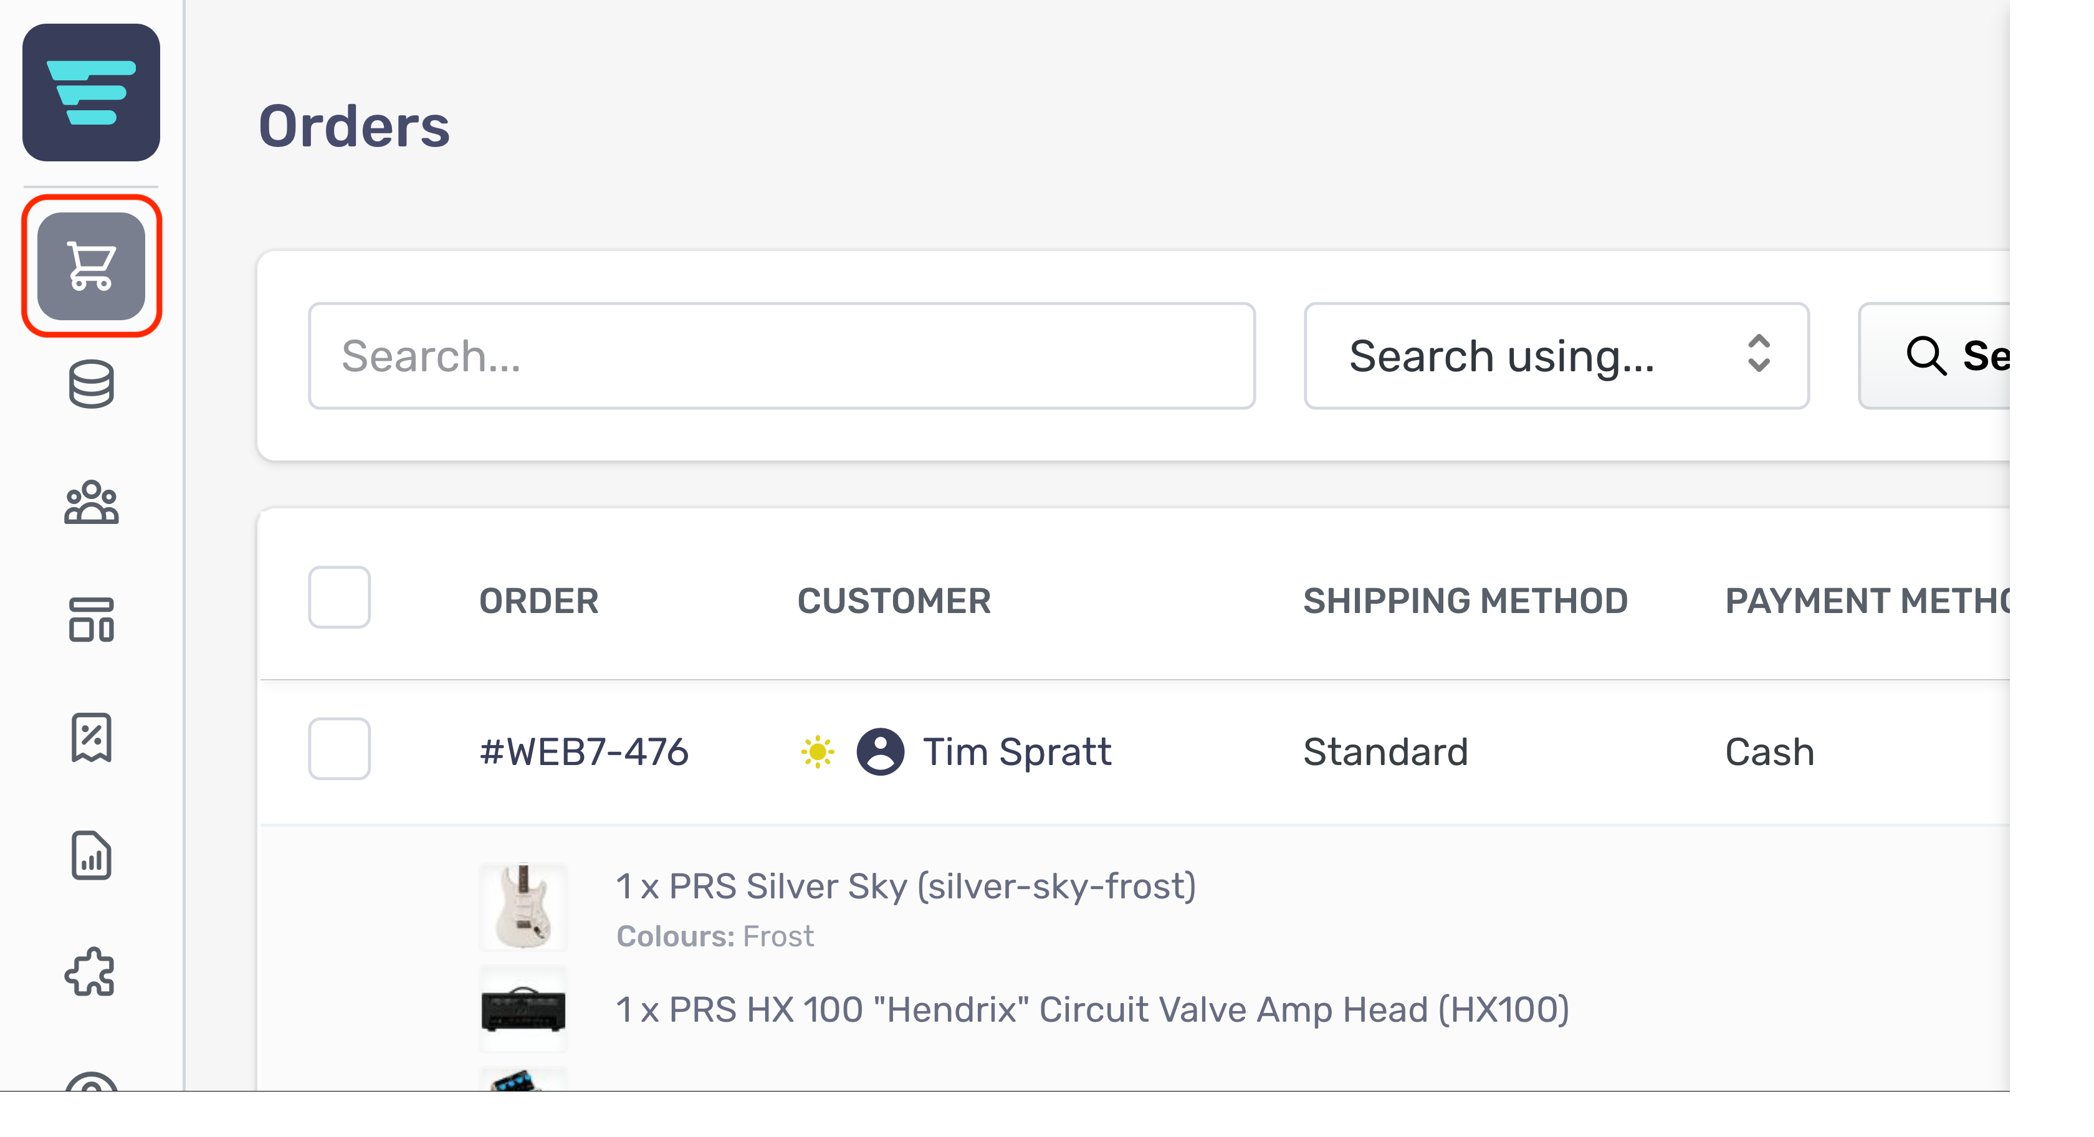
Task: Open the 'Search using...' dropdown
Action: 1556,355
